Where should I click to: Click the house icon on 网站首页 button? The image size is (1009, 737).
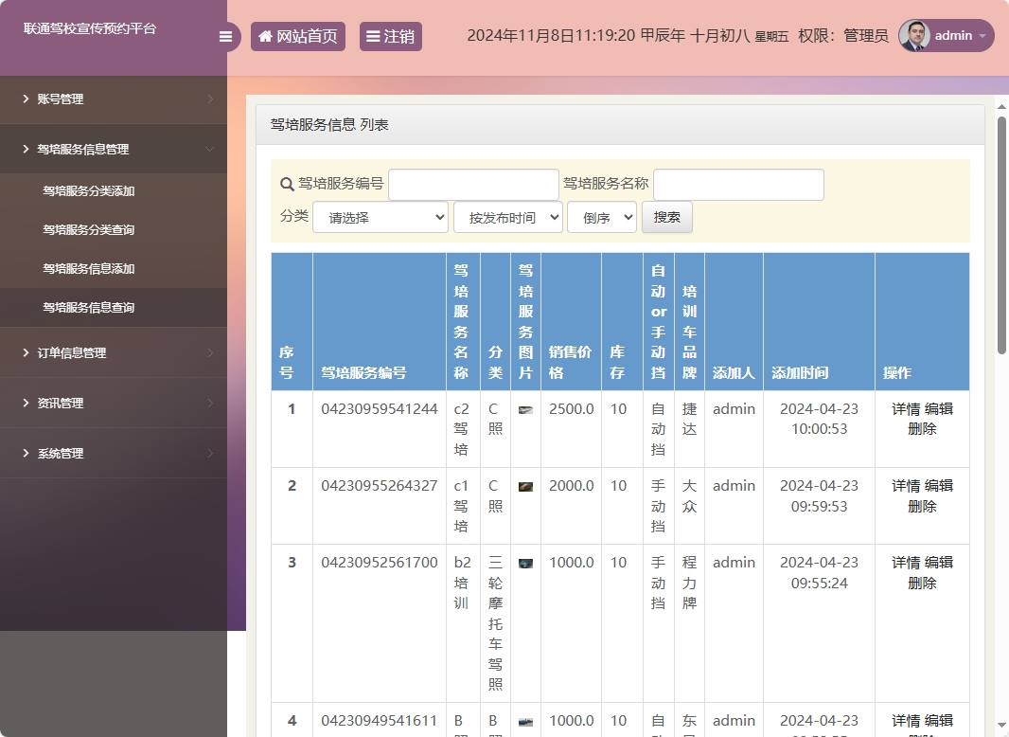[265, 36]
